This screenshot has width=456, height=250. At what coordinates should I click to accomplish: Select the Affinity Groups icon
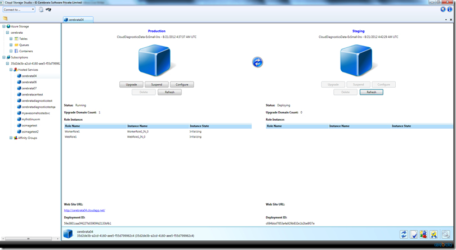pyautogui.click(x=15, y=138)
